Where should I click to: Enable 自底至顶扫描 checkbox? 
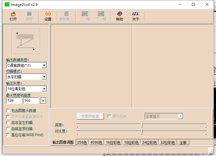point(8,129)
